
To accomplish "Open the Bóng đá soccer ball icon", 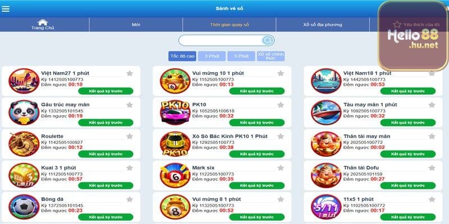I will point(24,207).
